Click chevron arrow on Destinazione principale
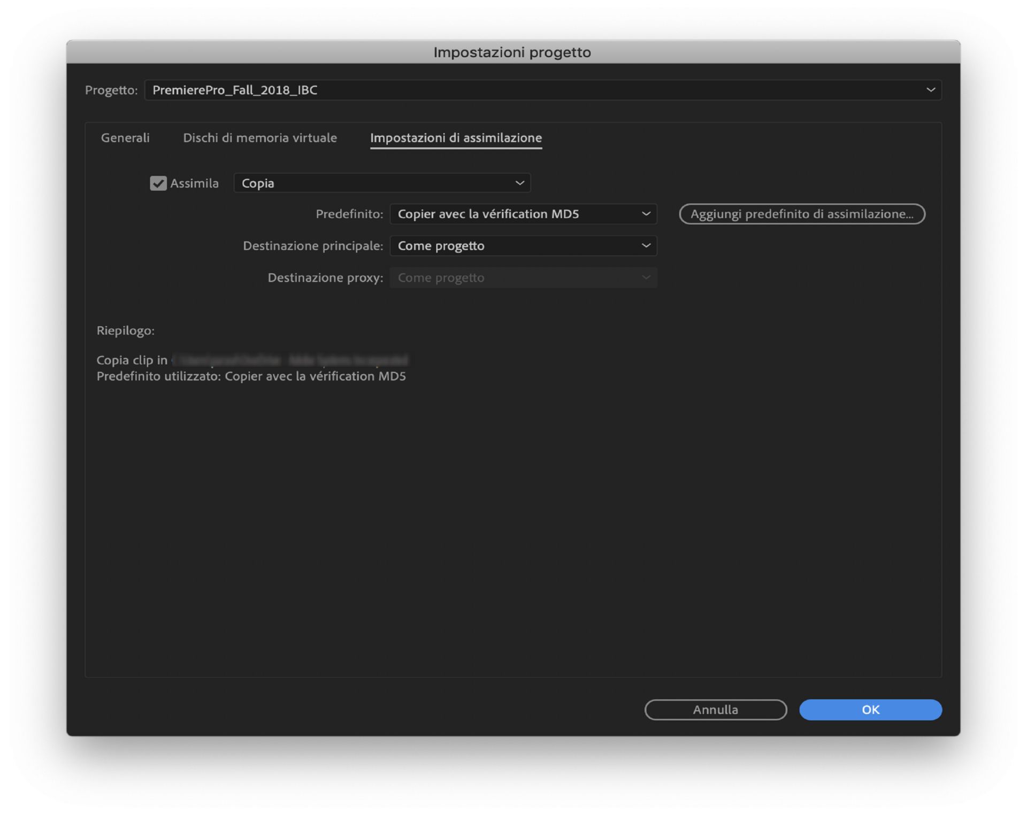This screenshot has width=1027, height=815. [x=646, y=246]
